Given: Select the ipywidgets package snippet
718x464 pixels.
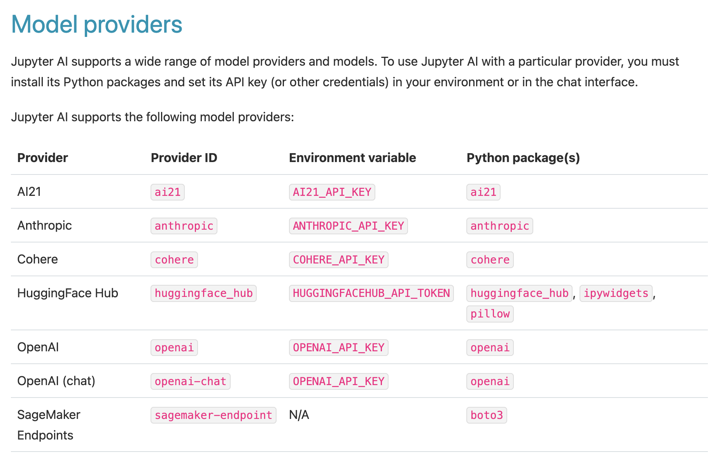Looking at the screenshot, I should coord(616,293).
